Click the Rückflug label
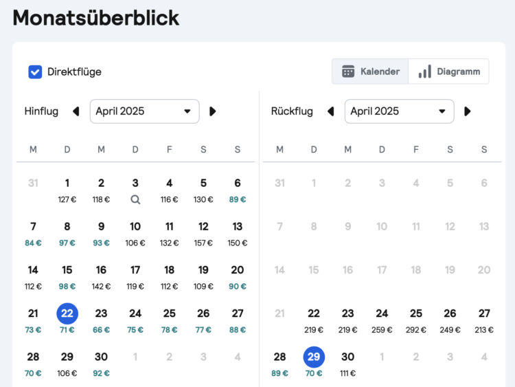This screenshot has width=515, height=387. pyautogui.click(x=292, y=111)
